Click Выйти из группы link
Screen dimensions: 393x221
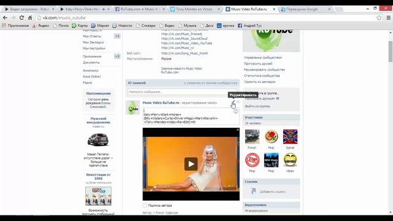[257, 106]
